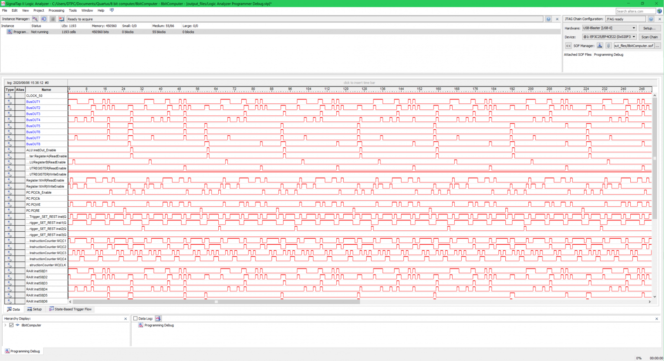The image size is (664, 361).
Task: Click the help icon next to Ready to acquire
Action: click(x=548, y=19)
